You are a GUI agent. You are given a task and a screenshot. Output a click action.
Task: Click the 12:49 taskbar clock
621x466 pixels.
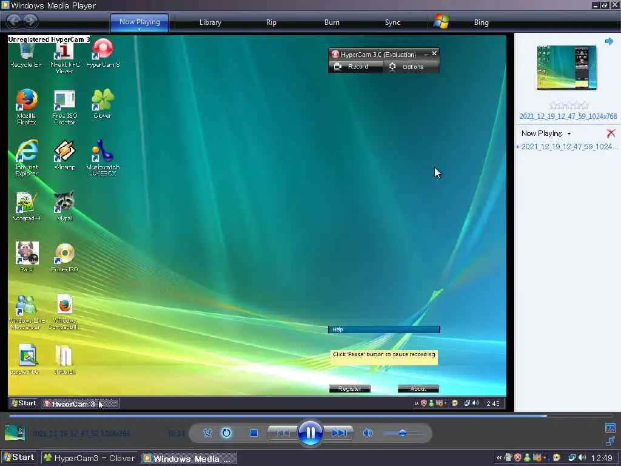pyautogui.click(x=602, y=458)
